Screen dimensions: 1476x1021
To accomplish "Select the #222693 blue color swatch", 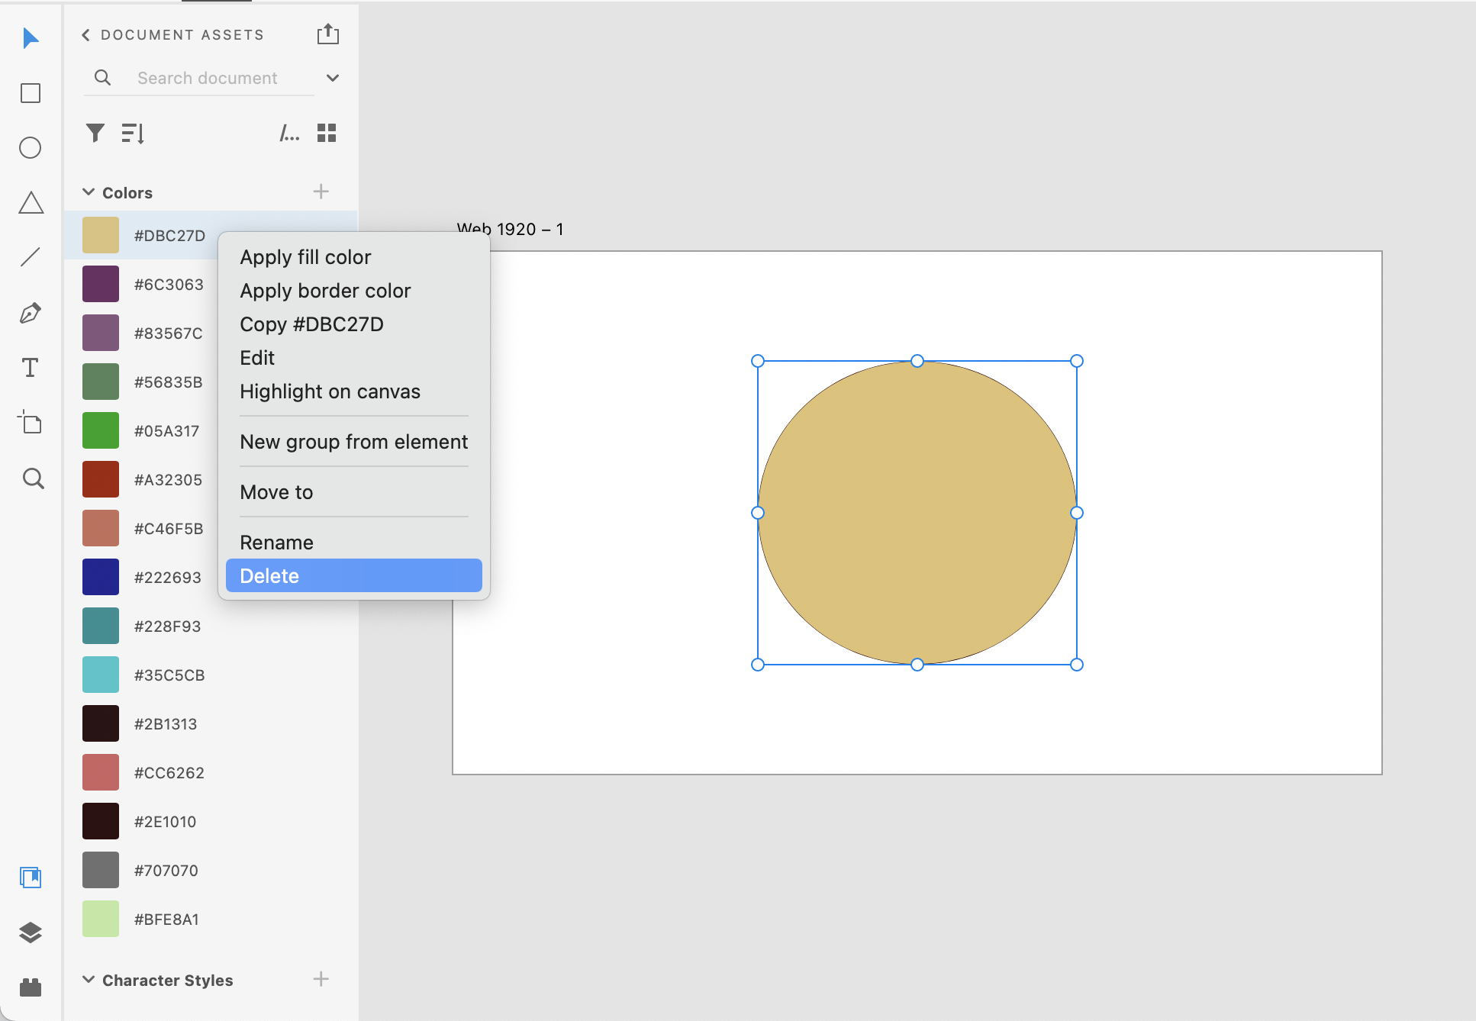I will point(101,577).
